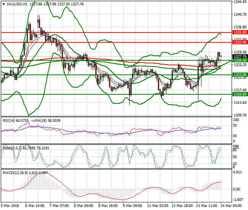Viewport: 248px width, 210px height.
Task: Click the 9 Mar 09:00 time axis label
Action: point(132,206)
